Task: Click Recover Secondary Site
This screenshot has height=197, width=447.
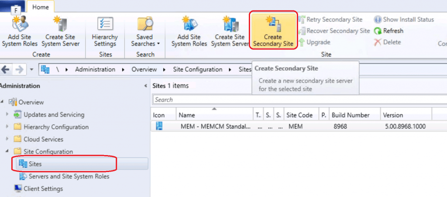Action: click(334, 31)
